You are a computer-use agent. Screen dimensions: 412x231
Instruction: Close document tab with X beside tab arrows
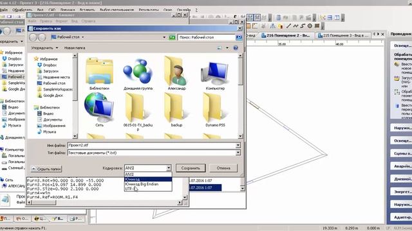382,34
